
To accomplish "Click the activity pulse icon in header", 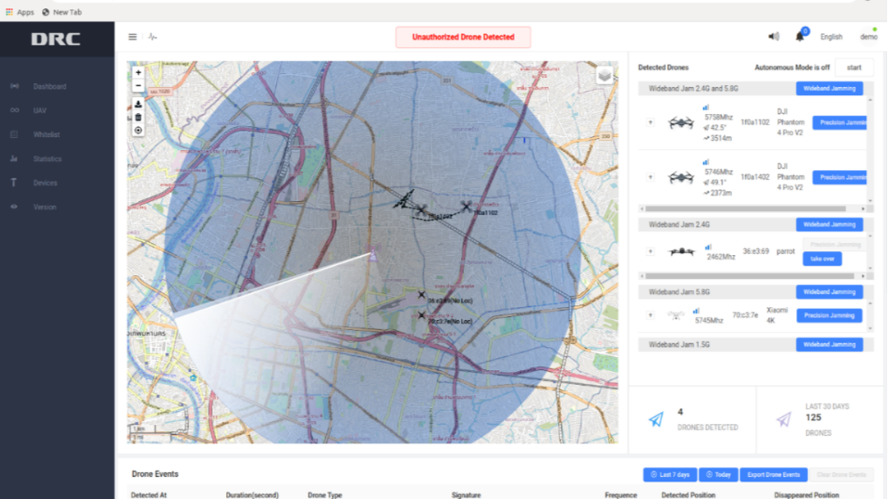I will click(153, 37).
